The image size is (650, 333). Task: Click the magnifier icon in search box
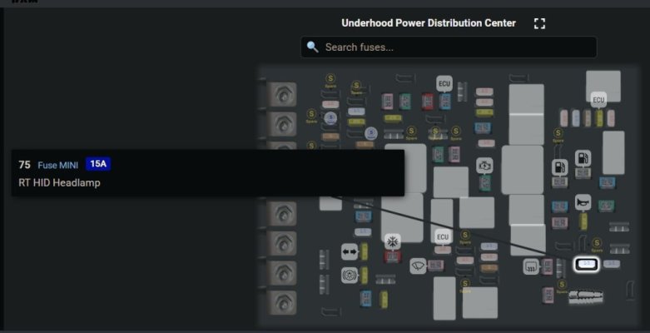(313, 47)
